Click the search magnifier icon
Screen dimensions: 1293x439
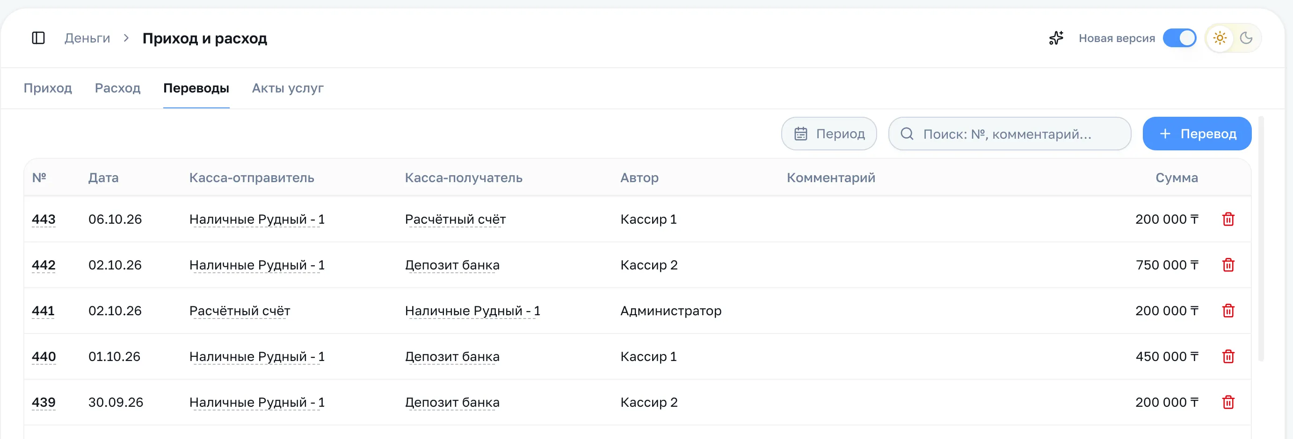click(907, 134)
